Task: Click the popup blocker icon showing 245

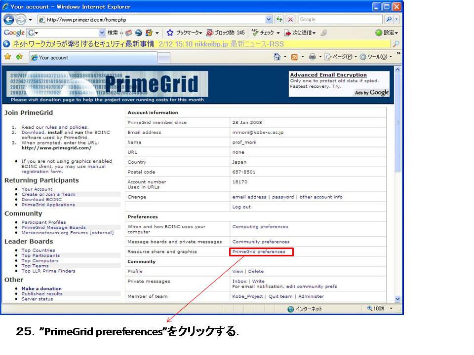Action: pos(209,33)
